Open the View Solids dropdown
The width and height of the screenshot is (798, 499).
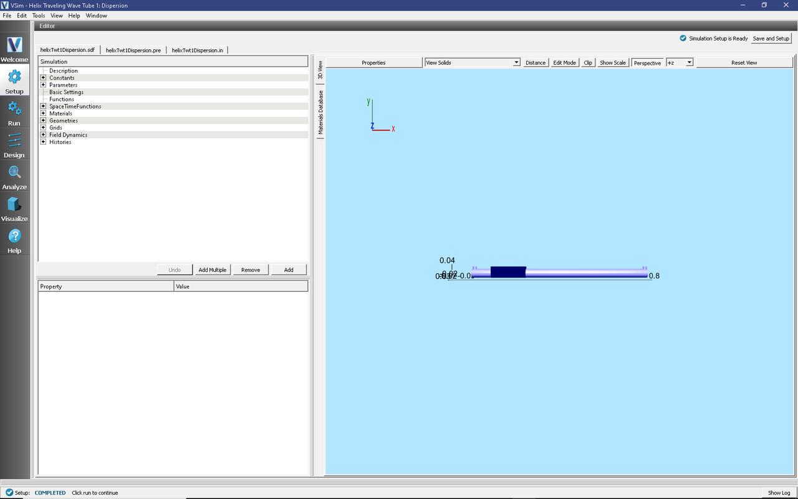(472, 62)
